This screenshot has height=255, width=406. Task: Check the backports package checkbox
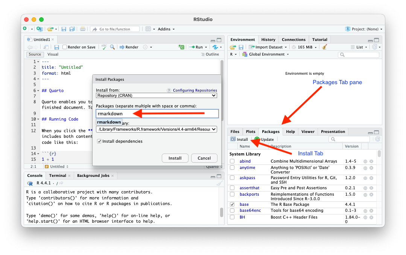click(232, 194)
